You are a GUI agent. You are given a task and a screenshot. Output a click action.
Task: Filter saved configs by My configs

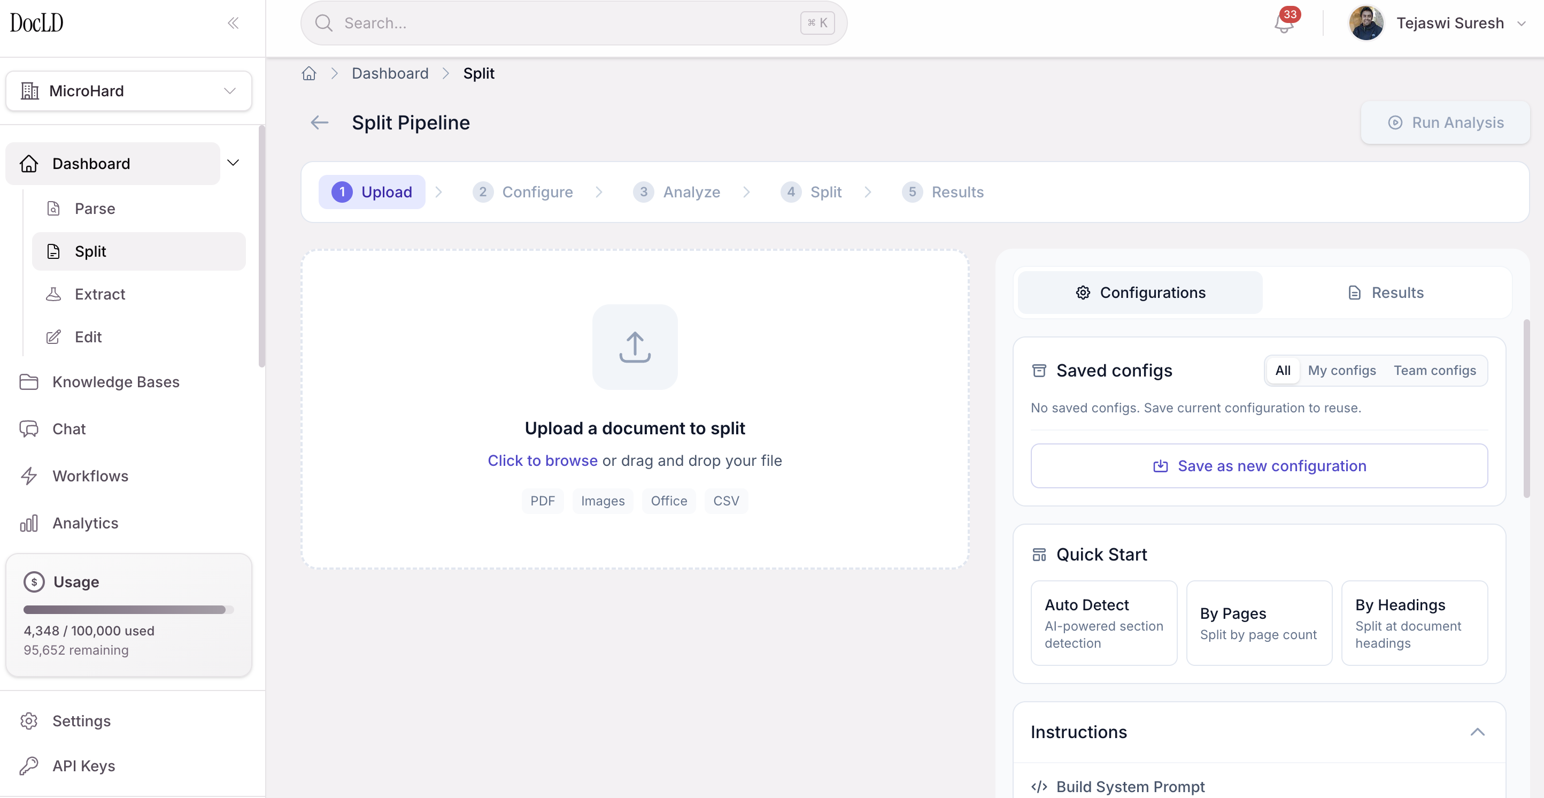pyautogui.click(x=1341, y=371)
